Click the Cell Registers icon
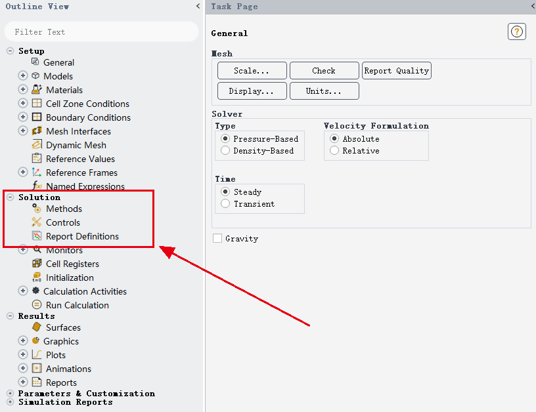This screenshot has height=412, width=536. click(37, 264)
